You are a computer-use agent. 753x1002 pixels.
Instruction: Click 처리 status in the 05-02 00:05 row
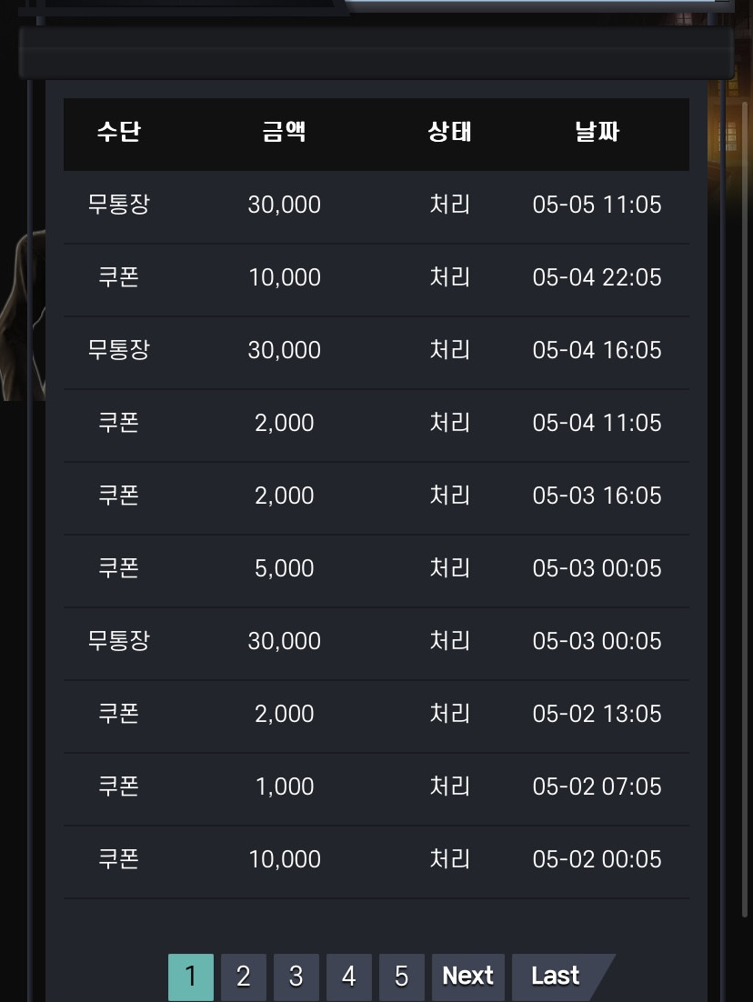450,859
